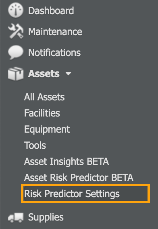Click the BETA tag after Asset Risk Predictor
This screenshot has height=229, width=158.
pyautogui.click(x=123, y=177)
